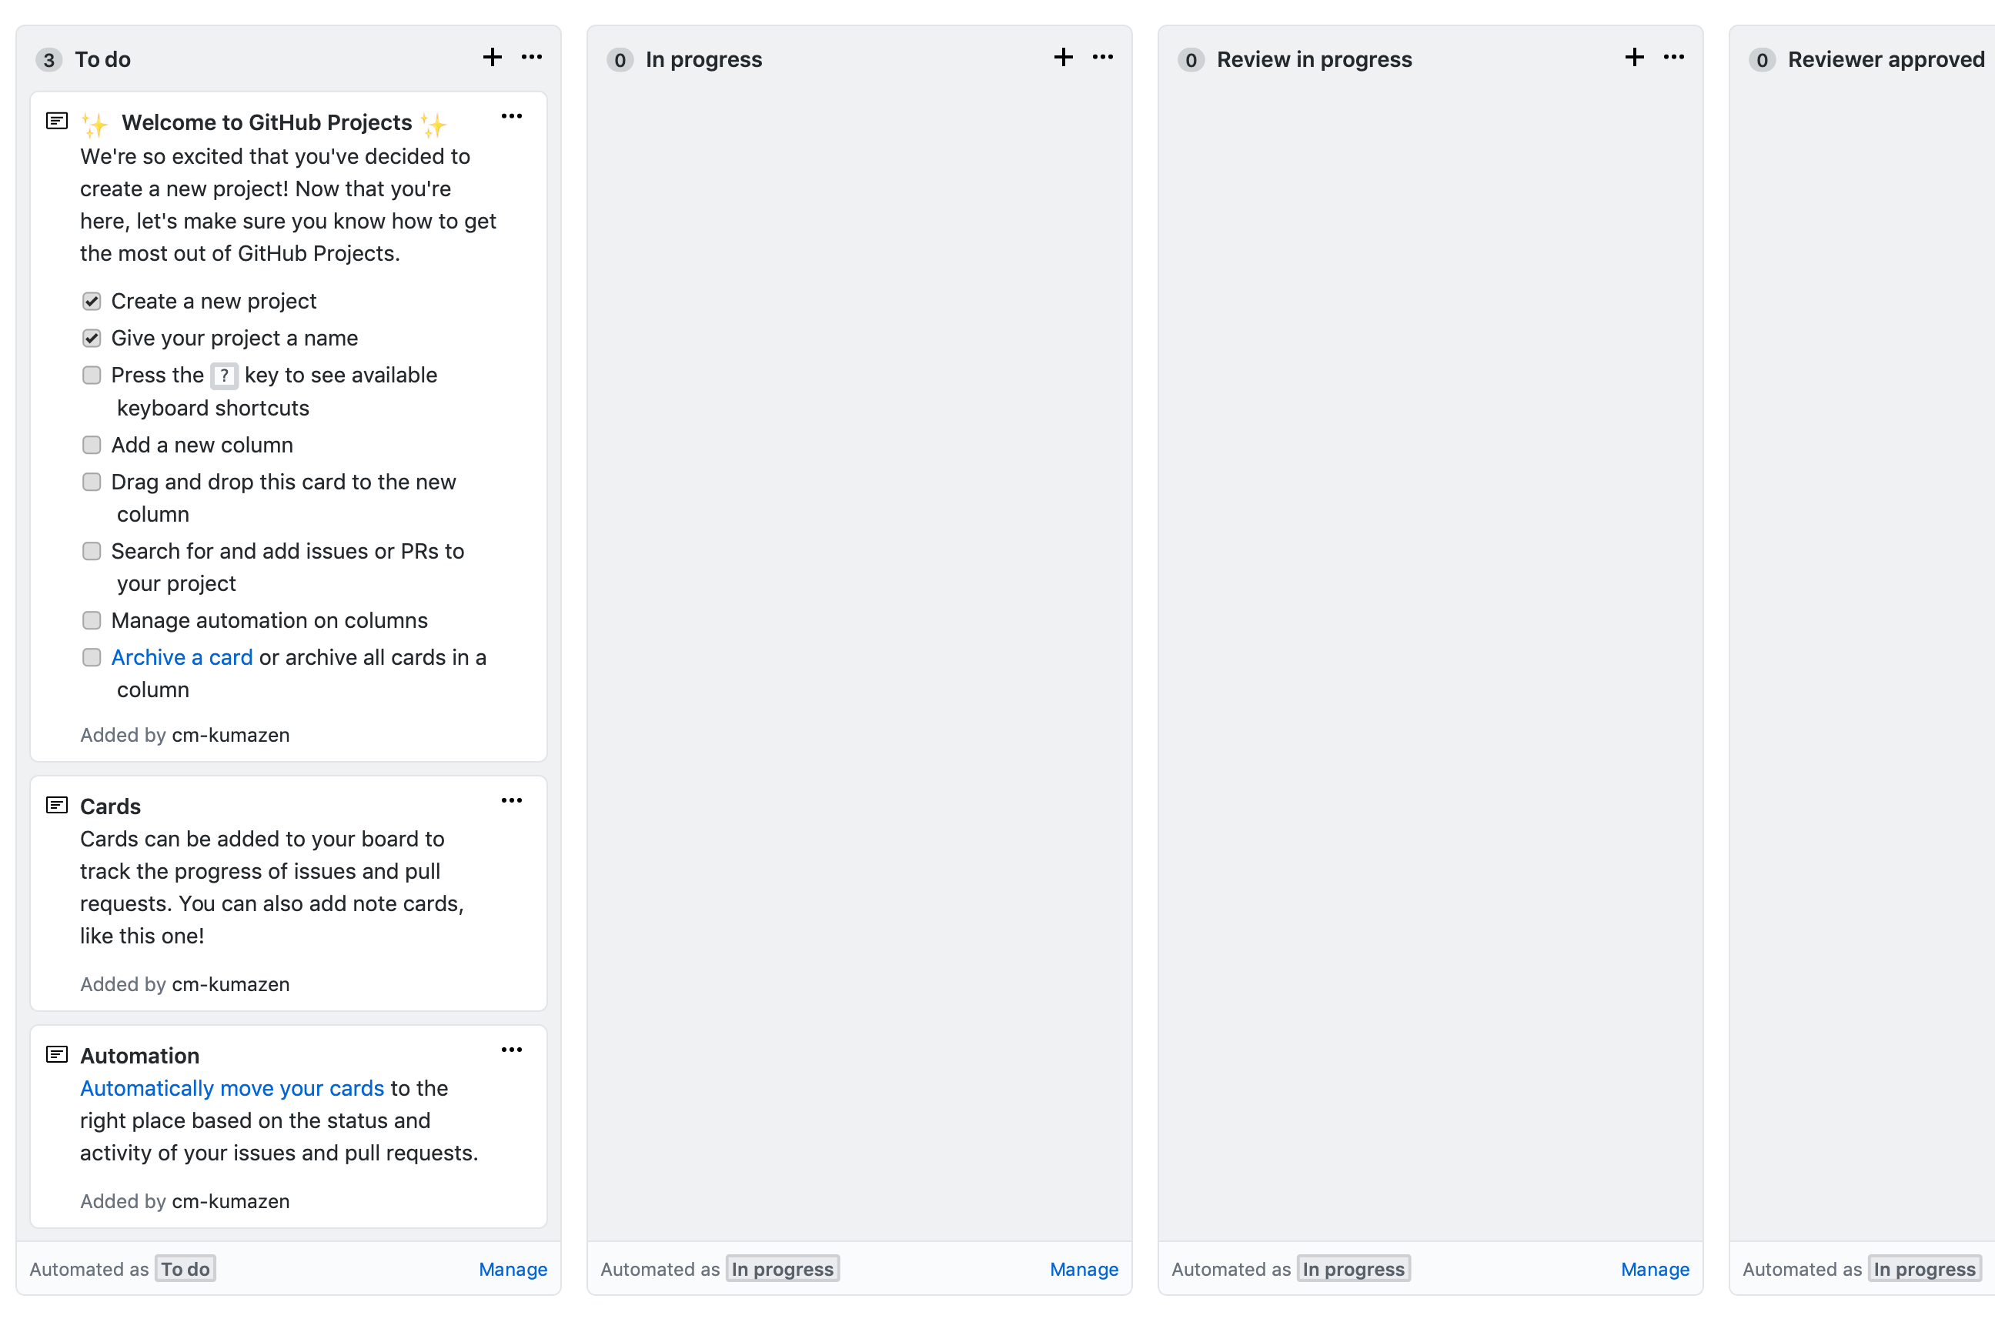
Task: Click In progress preset under Reviewer approved
Action: [1924, 1269]
